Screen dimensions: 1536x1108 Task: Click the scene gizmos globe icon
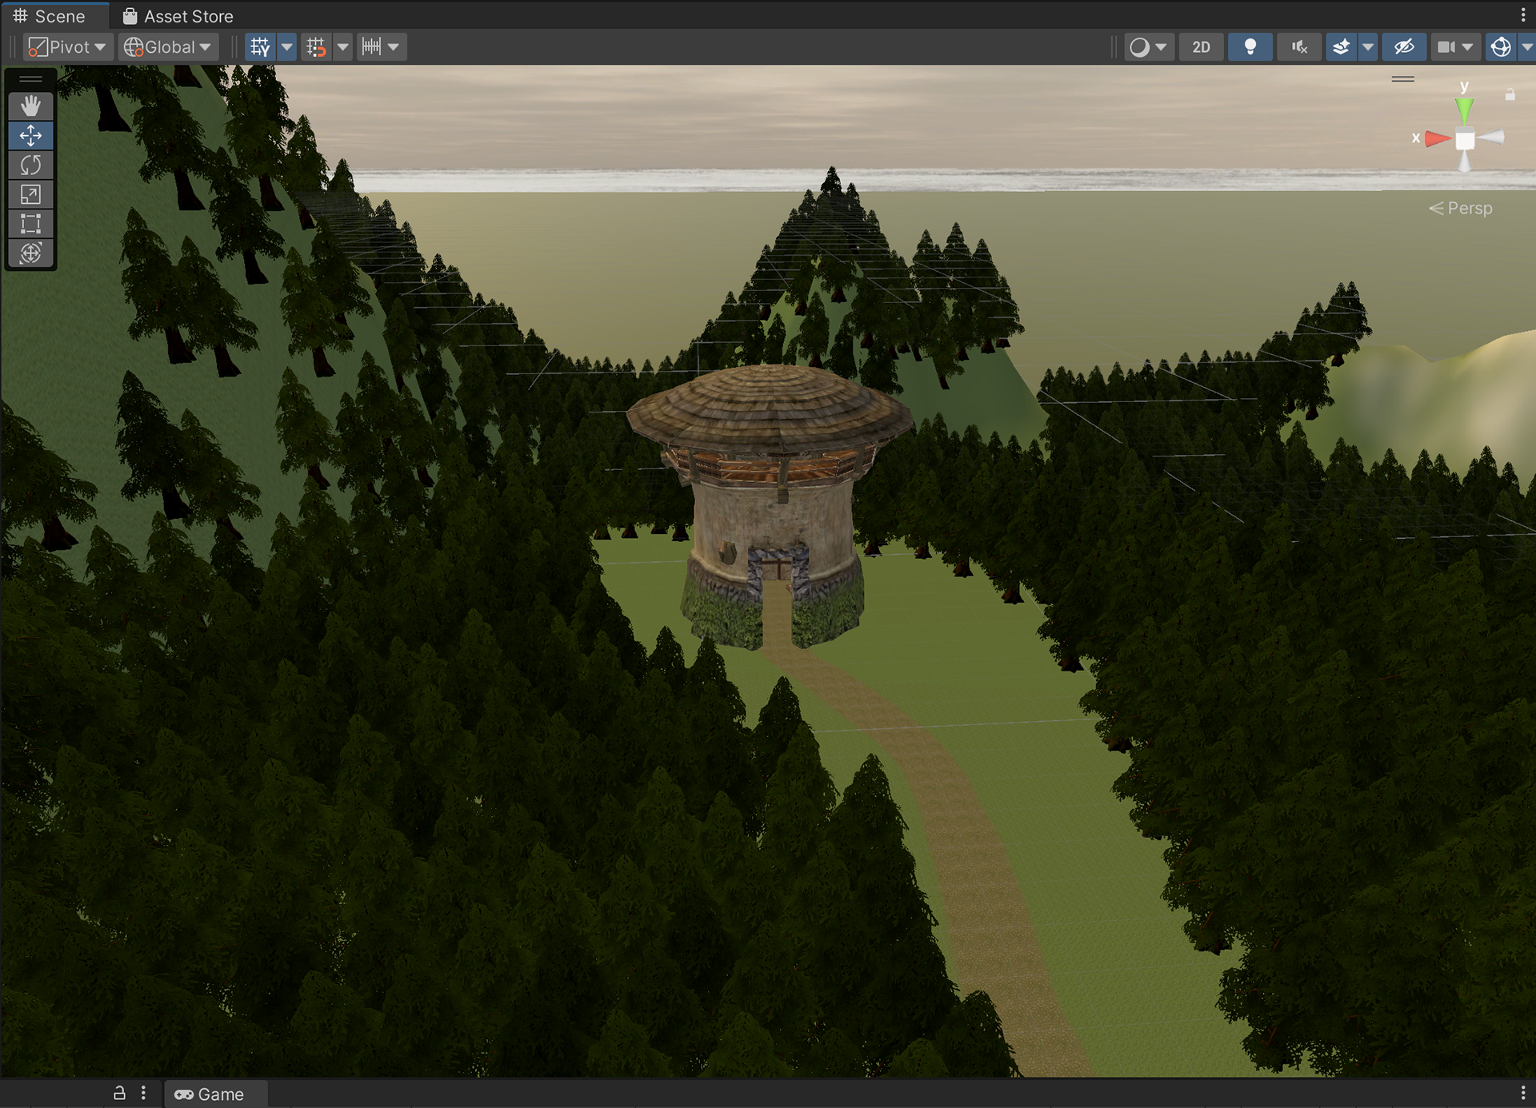coord(1501,47)
